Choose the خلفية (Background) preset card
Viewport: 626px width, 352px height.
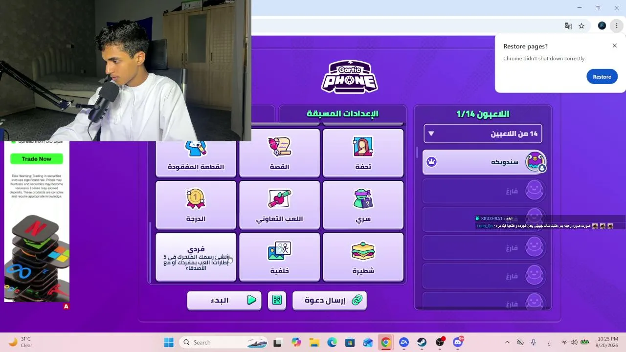pos(279,257)
